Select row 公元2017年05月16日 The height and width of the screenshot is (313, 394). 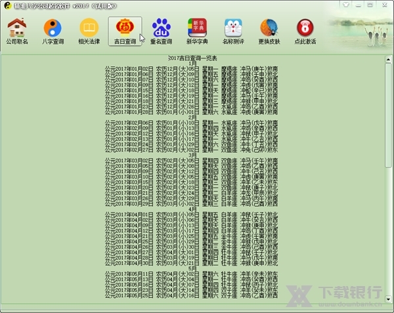191,285
